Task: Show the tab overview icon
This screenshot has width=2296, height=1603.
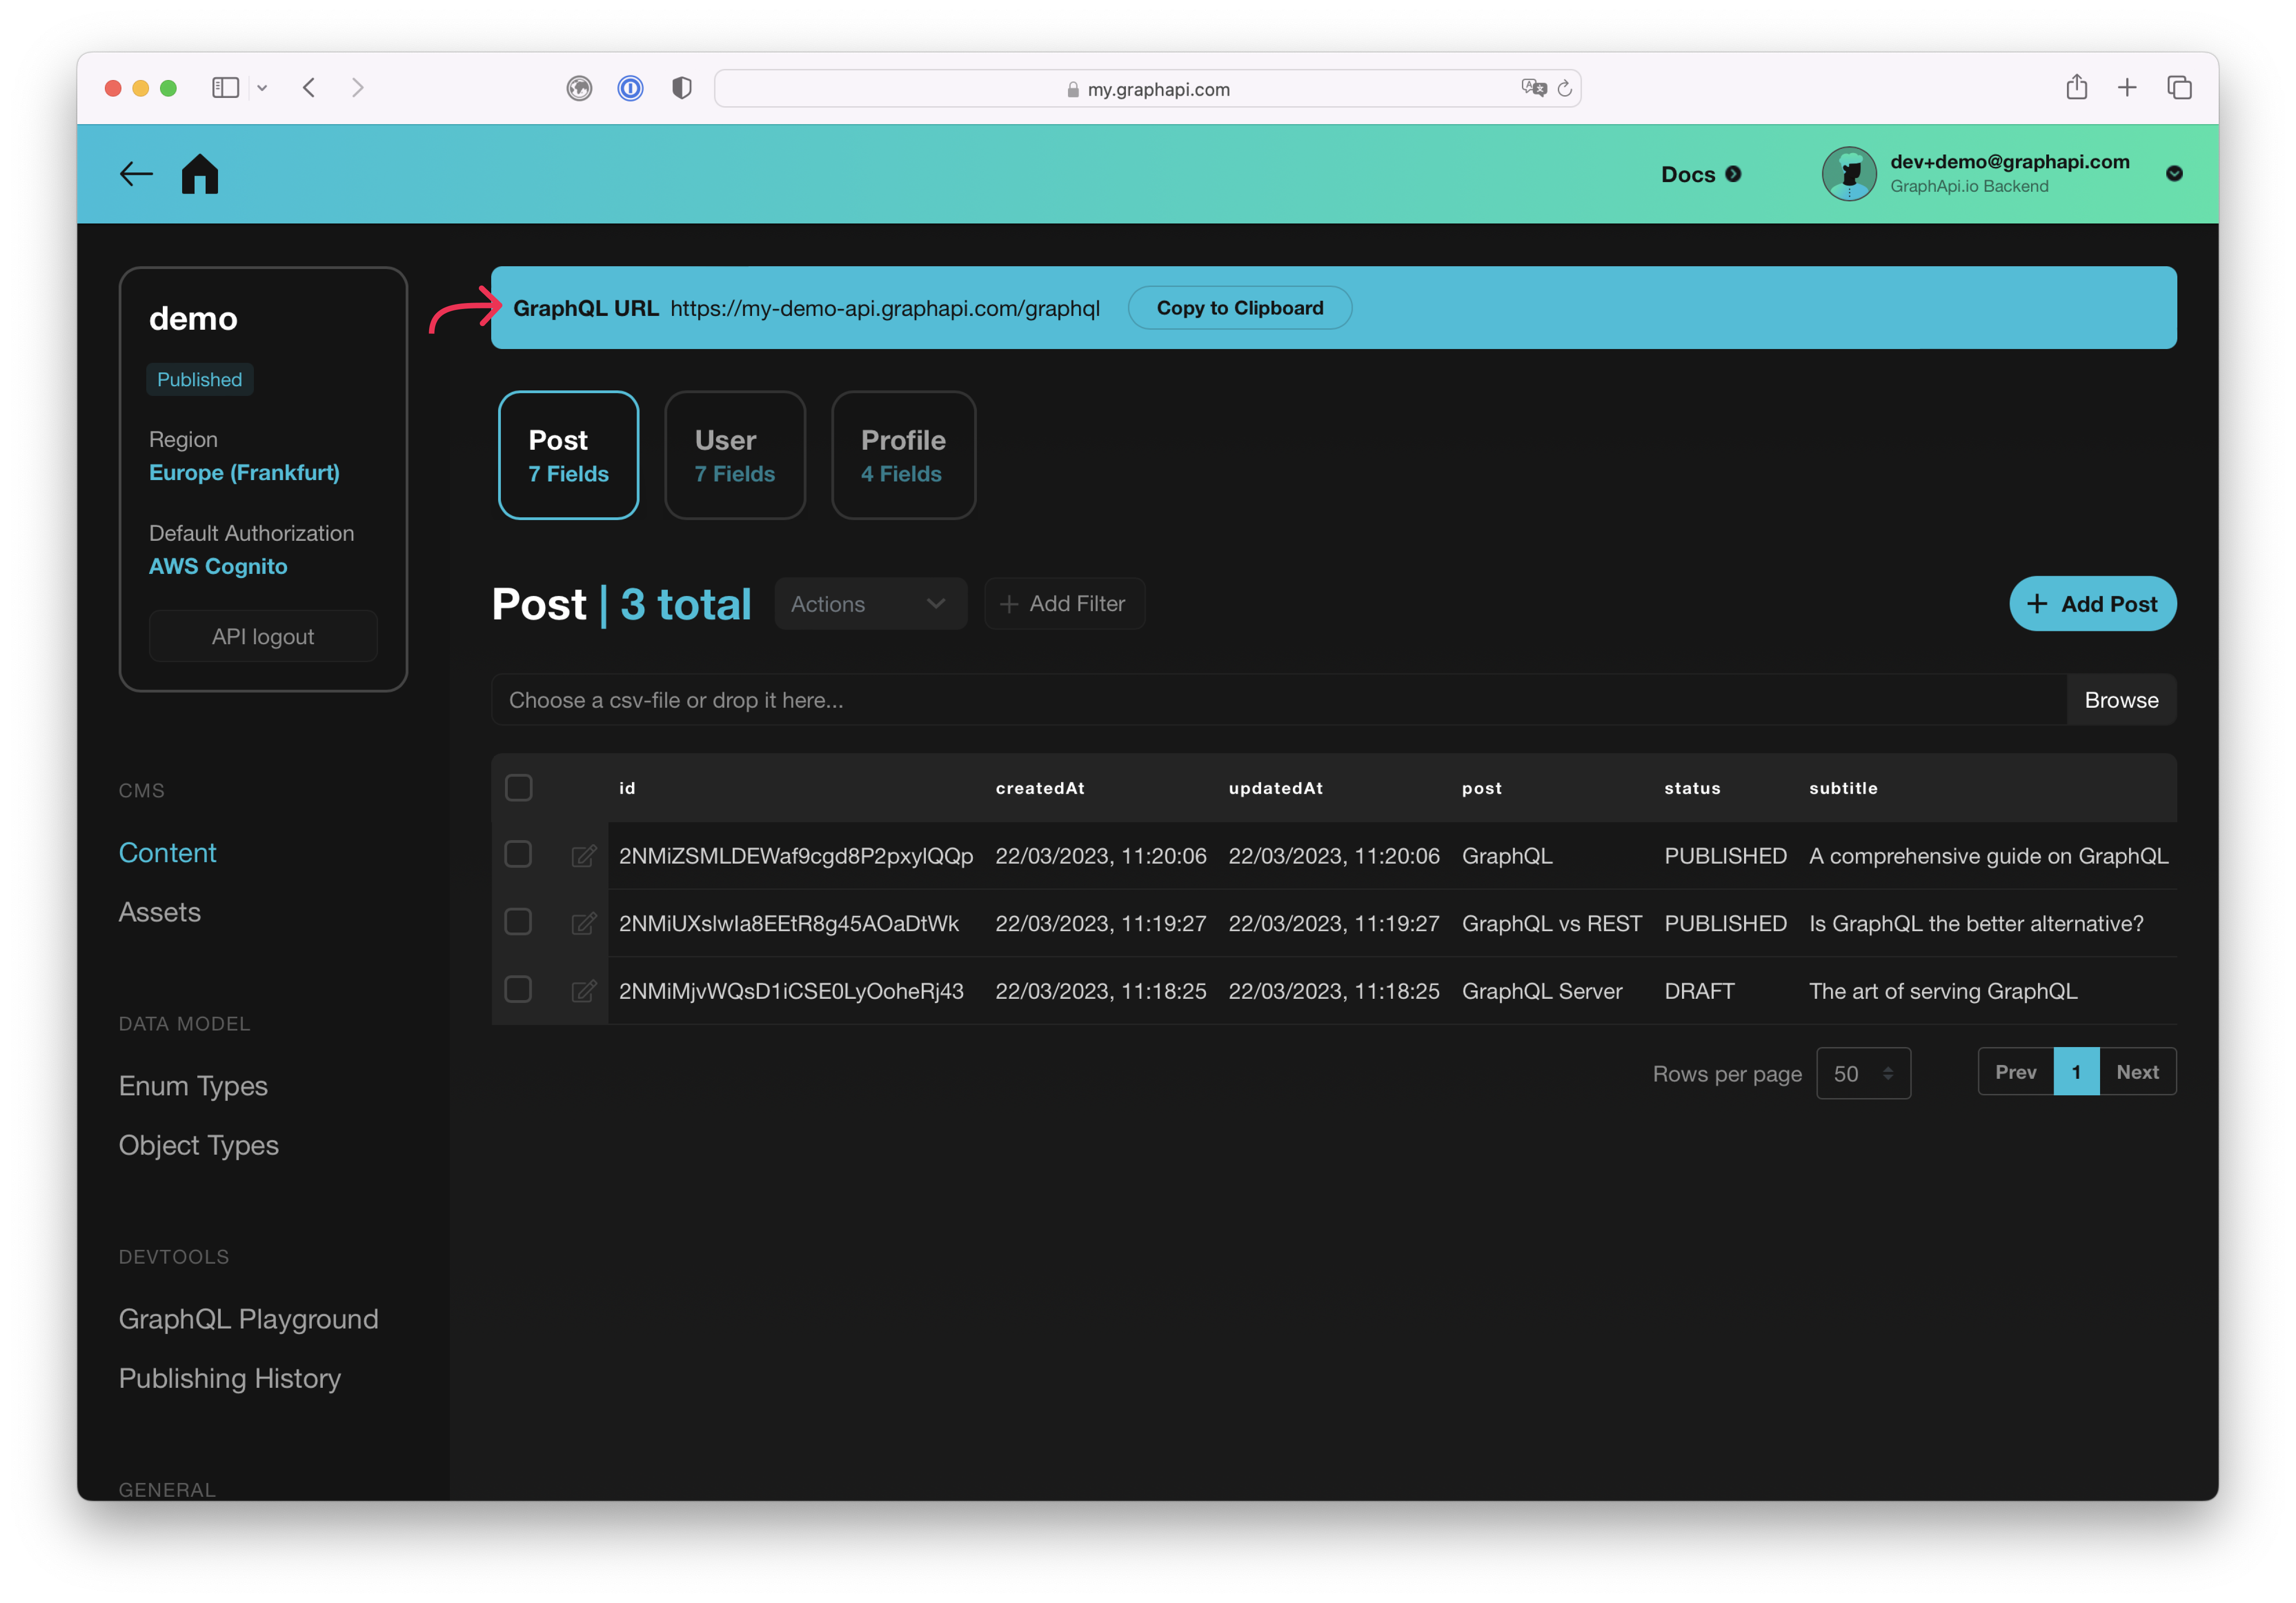Action: pos(2179,88)
